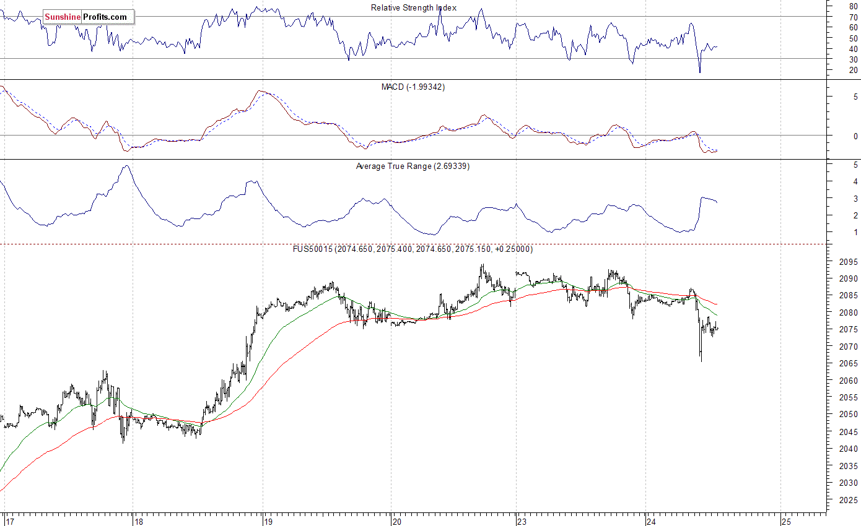Click the 2075 price axis label
The height and width of the screenshot is (526, 861).
point(849,330)
